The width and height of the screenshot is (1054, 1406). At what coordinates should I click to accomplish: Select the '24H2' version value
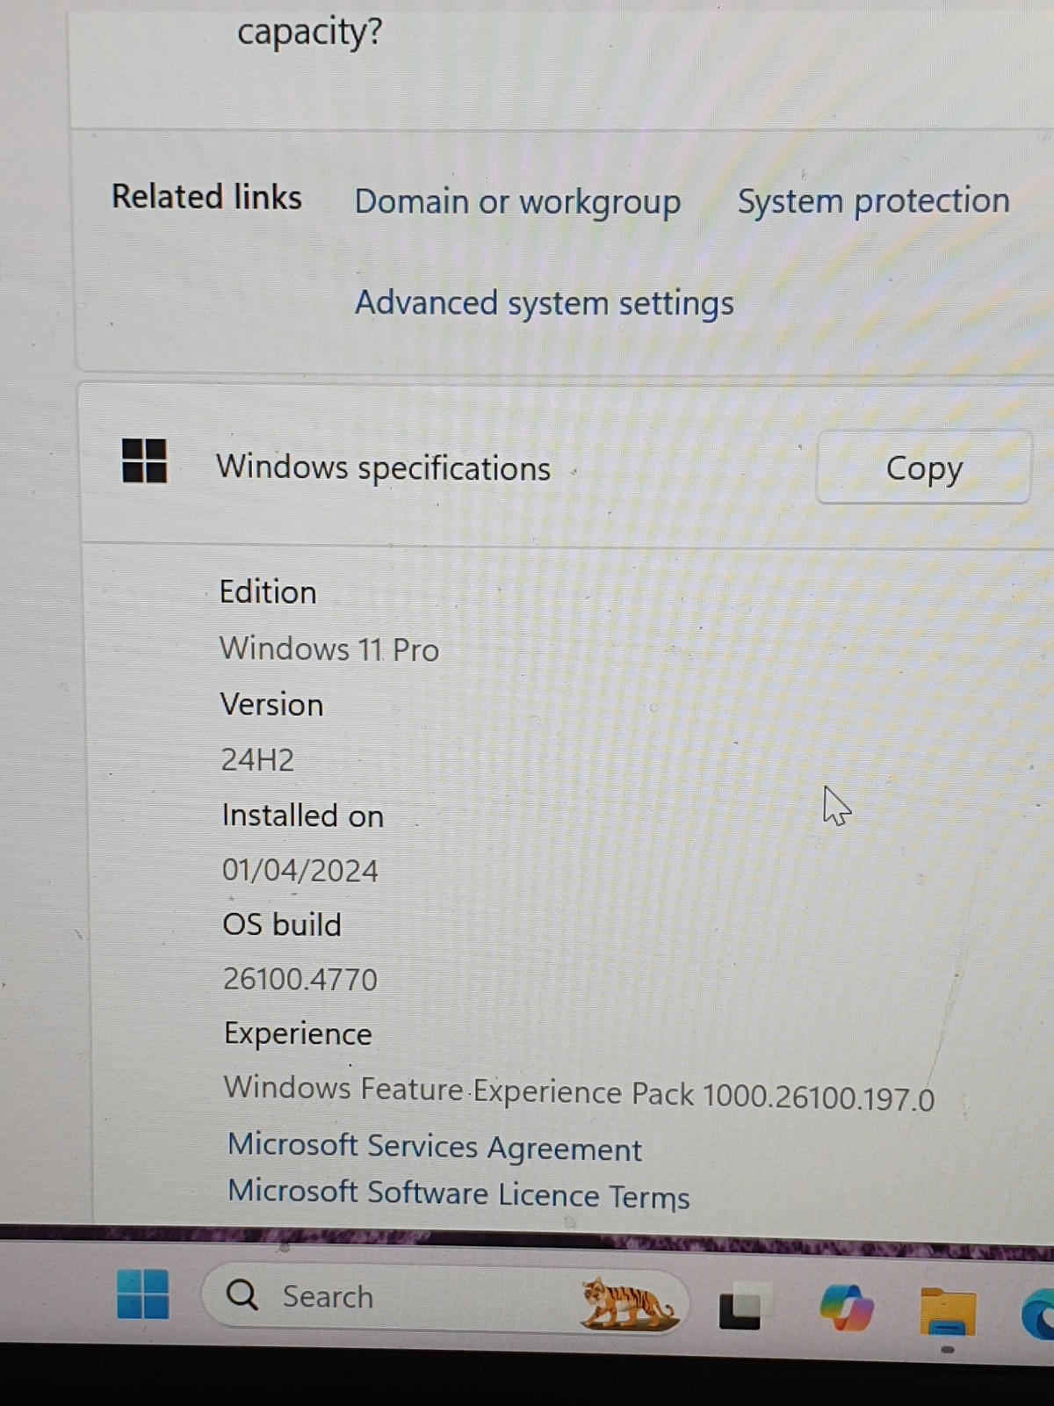coord(257,759)
